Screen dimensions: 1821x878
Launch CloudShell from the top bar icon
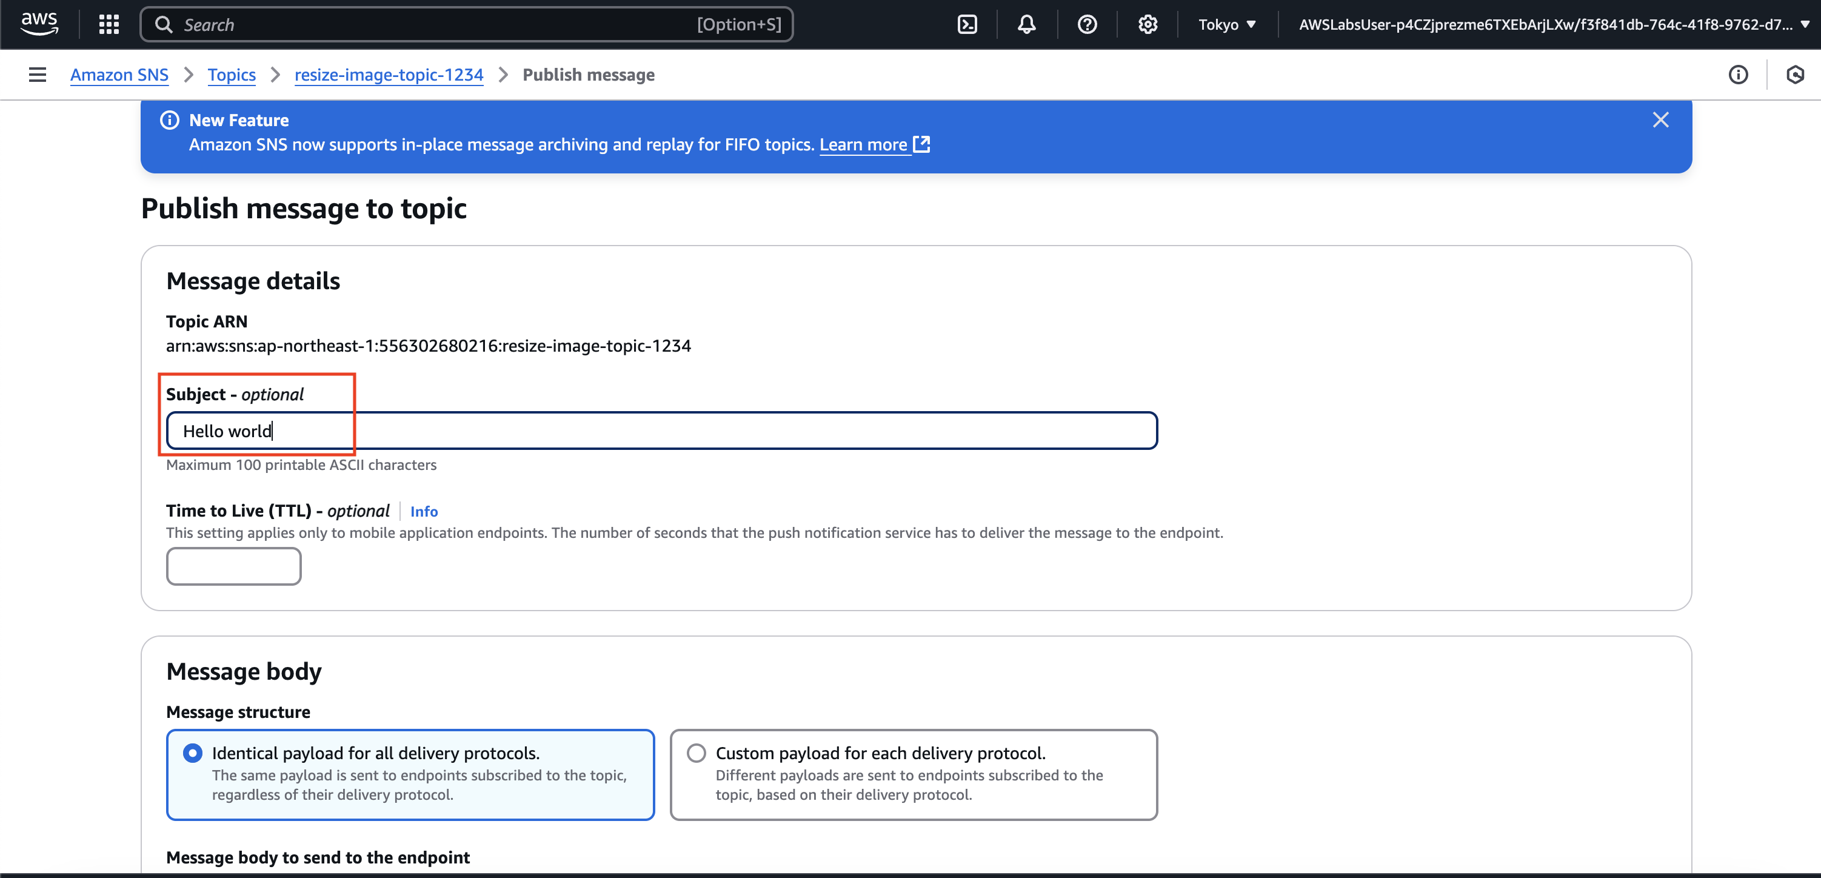tap(966, 25)
